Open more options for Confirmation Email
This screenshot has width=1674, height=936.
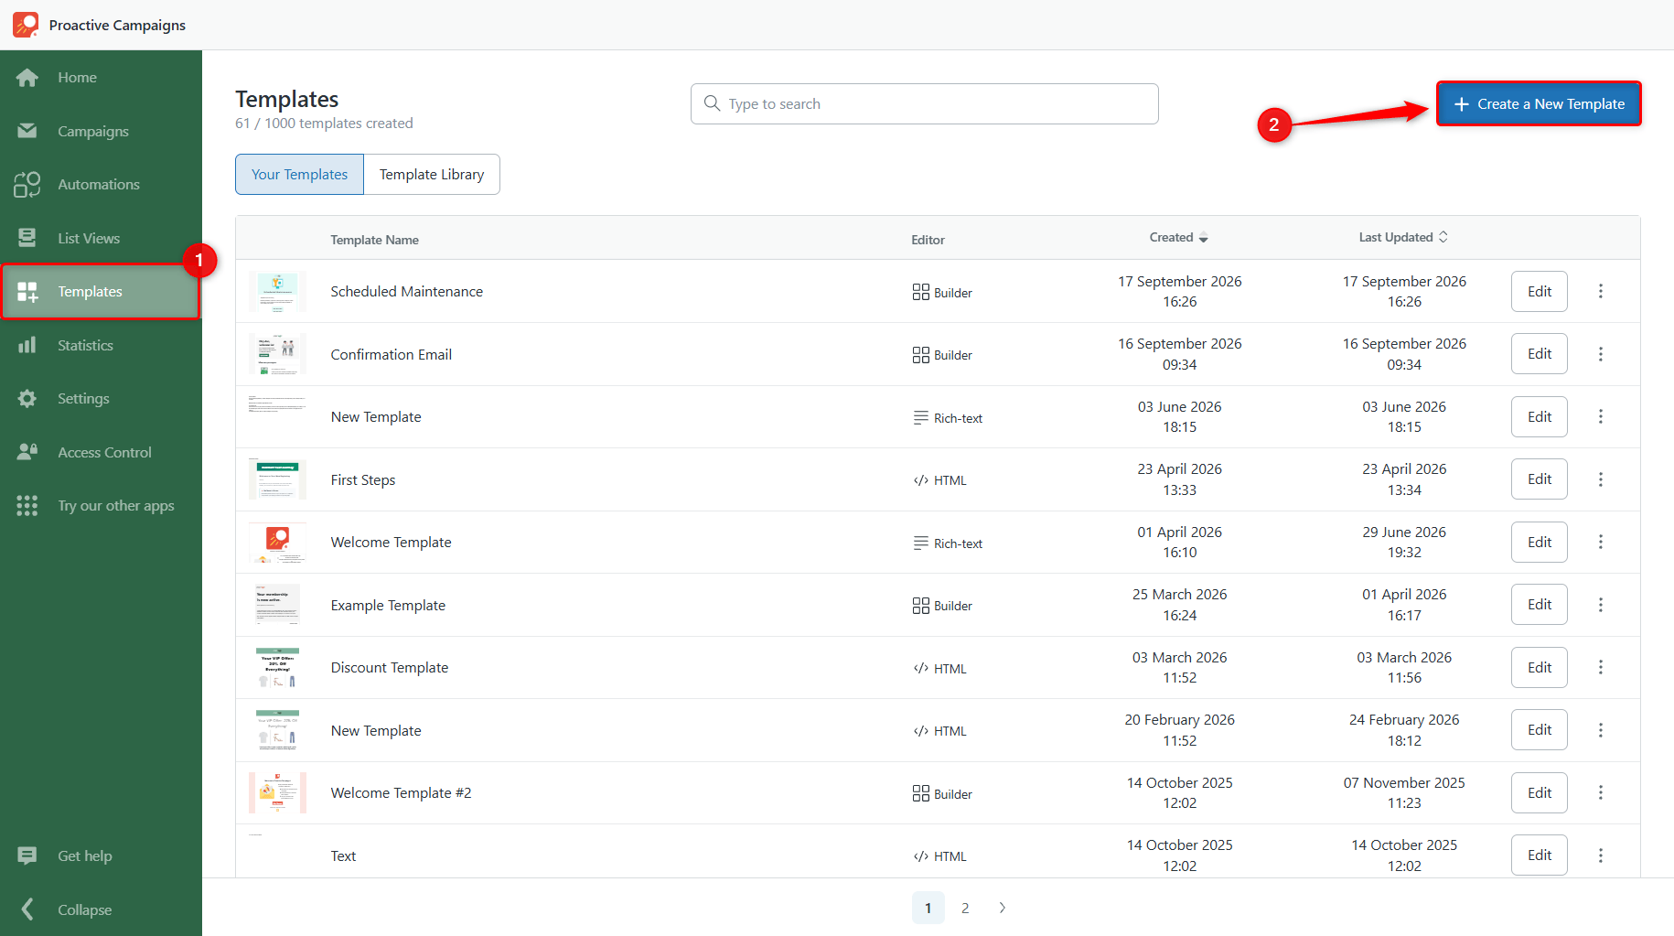(1601, 354)
